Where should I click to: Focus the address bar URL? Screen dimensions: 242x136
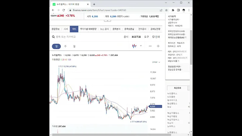tap(99, 10)
